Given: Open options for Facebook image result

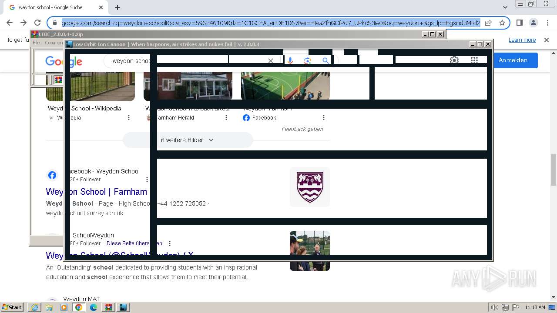Looking at the screenshot, I should (324, 117).
